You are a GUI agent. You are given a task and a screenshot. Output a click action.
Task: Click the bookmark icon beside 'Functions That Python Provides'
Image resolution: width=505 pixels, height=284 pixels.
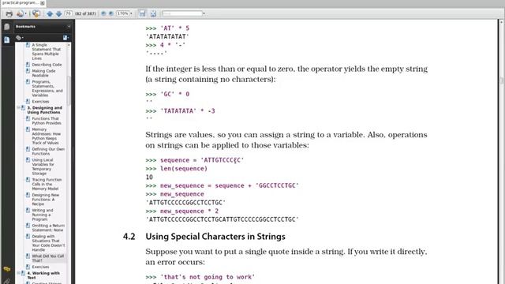click(28, 118)
